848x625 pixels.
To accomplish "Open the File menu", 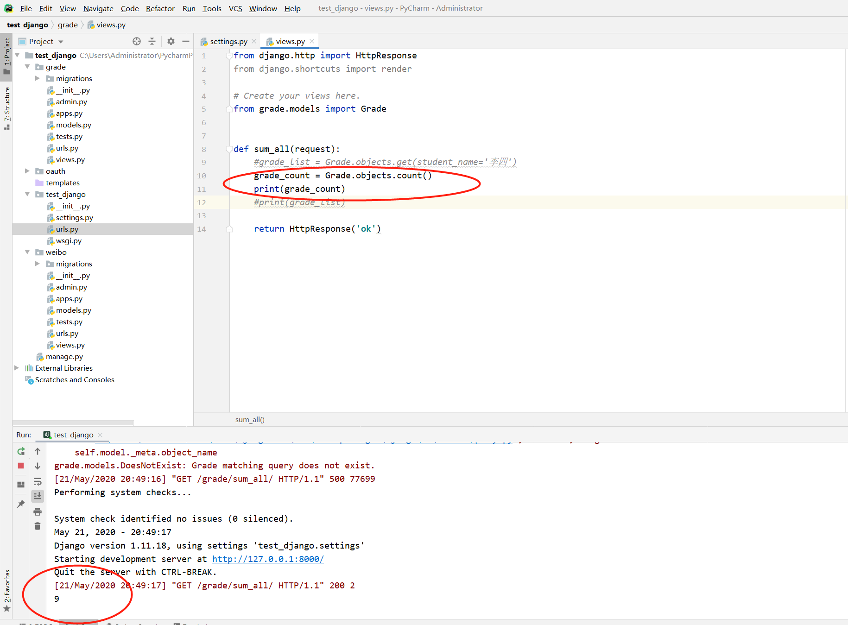I will pos(26,8).
